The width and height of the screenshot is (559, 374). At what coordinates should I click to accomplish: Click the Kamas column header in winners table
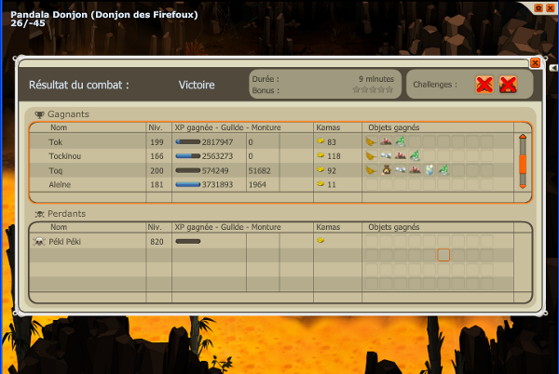328,127
